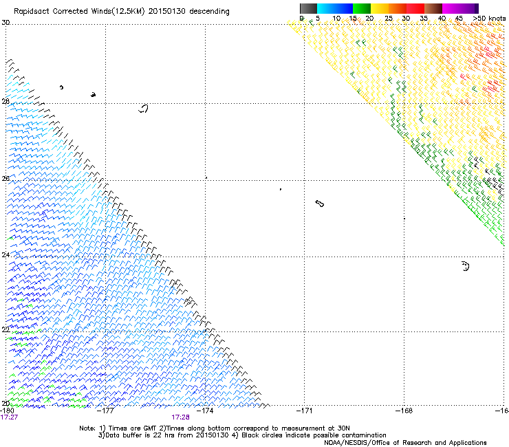The height and width of the screenshot is (447, 509).
Task: Click the '35' label under the color bar
Action: 424,19
